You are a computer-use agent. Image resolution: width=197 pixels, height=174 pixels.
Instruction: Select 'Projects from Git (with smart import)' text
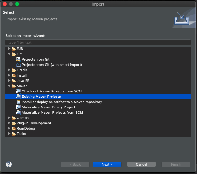(x=52, y=65)
